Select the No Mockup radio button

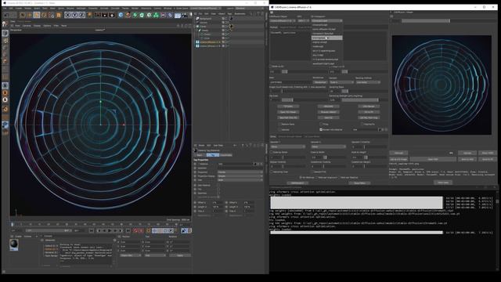301,178
